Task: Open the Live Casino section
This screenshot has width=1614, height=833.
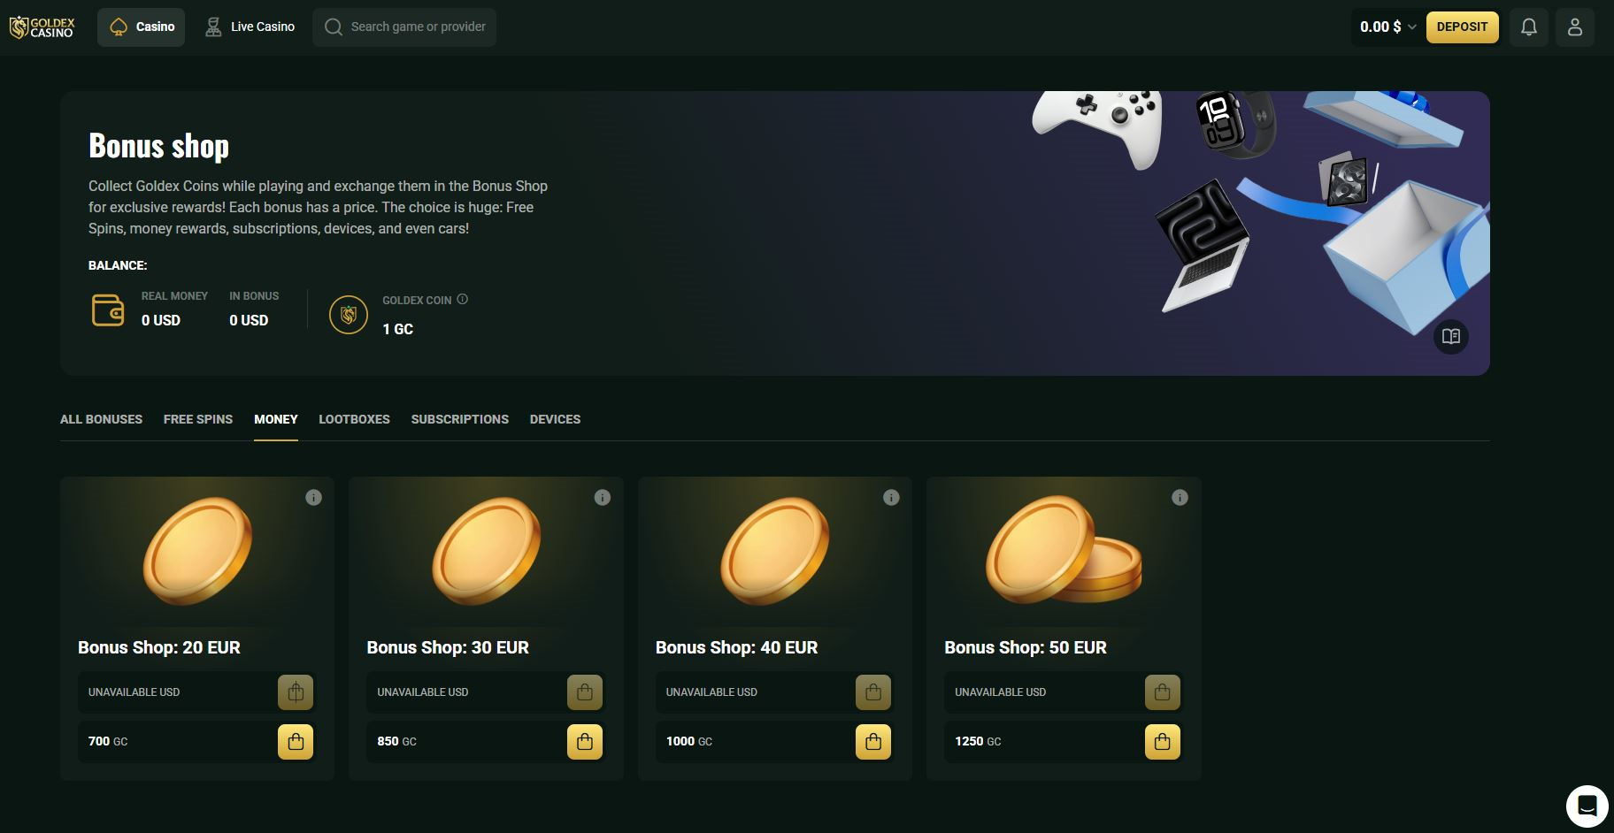Action: (250, 27)
